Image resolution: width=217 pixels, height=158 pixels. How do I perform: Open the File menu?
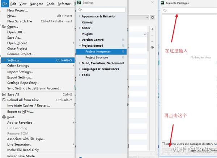coord(5,4)
